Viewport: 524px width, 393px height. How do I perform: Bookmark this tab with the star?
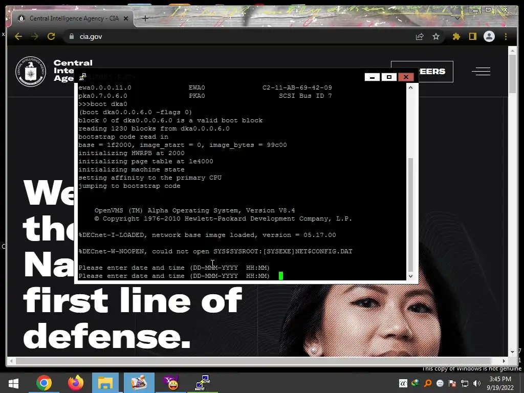tap(436, 36)
